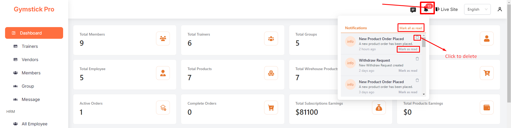Click the user profile icon
Screen dimensions: 511x128
[500, 9]
